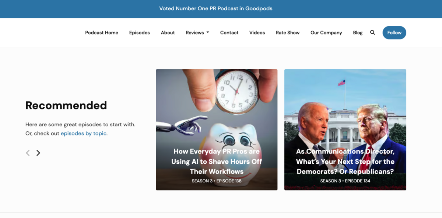
Task: Click Rate Show in the navigation
Action: (x=287, y=33)
